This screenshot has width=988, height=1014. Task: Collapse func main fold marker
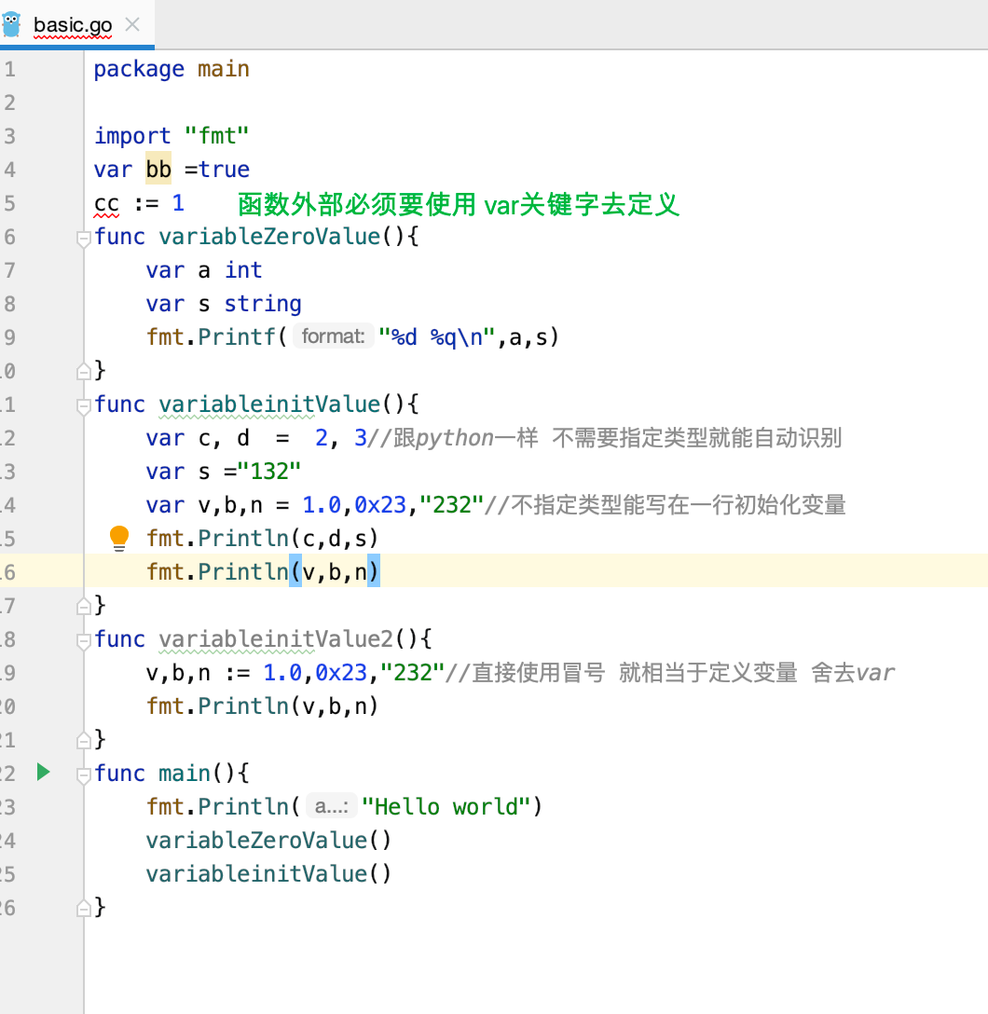click(x=83, y=774)
